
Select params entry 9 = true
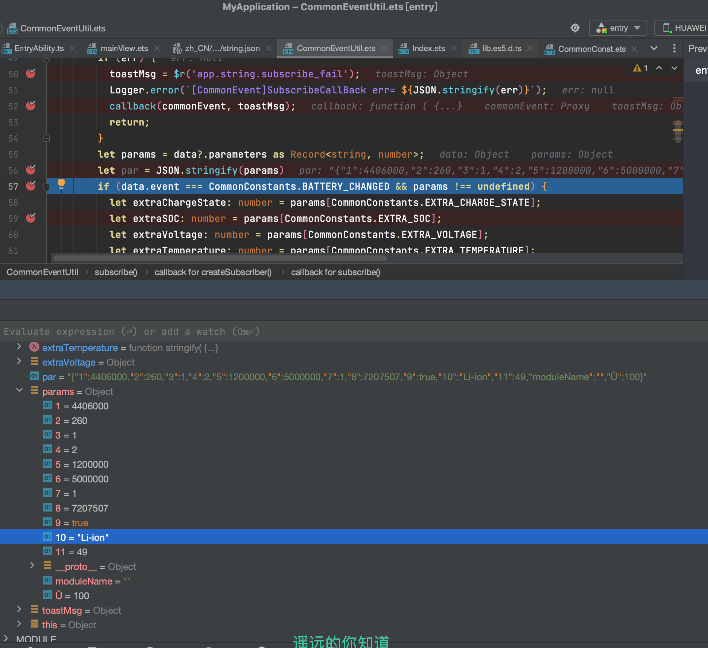coord(354,523)
